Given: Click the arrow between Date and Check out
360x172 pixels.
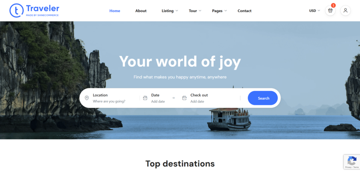Looking at the screenshot, I should point(173,98).
